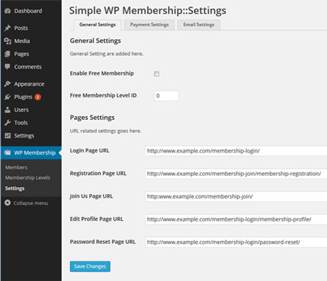
Task: Enable the Free Membership checkbox
Action: coord(156,74)
